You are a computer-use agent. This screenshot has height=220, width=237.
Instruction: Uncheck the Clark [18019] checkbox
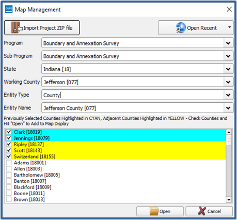tap(9, 132)
